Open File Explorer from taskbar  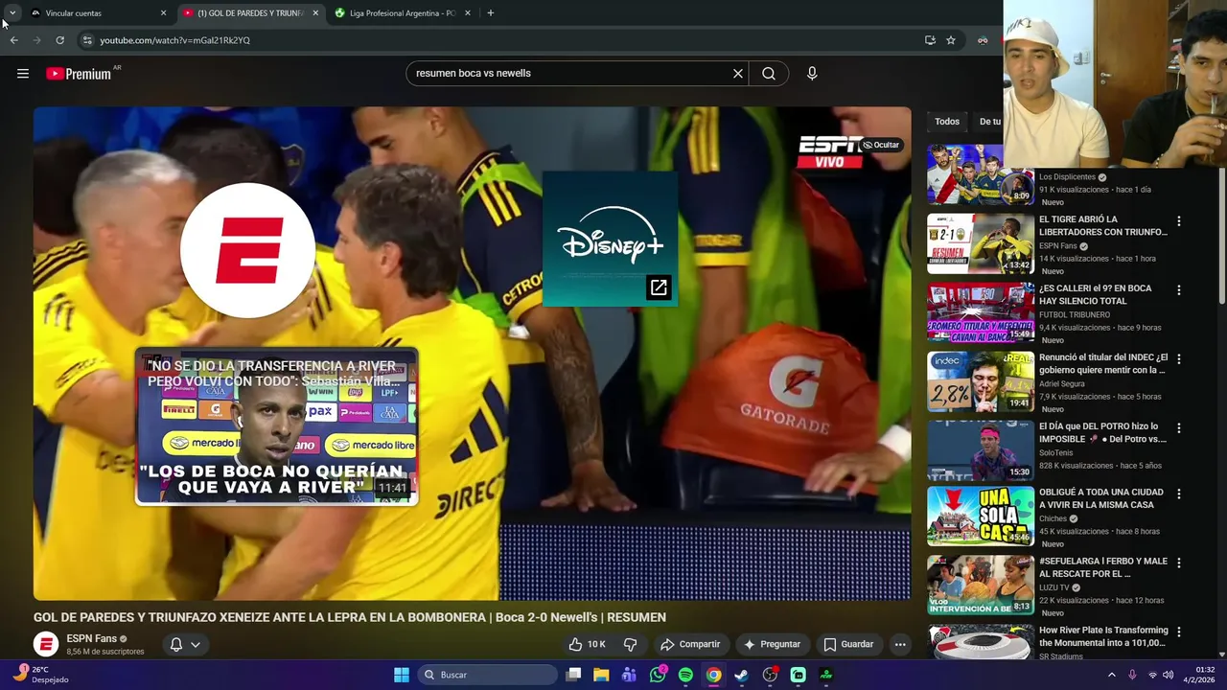[601, 675]
